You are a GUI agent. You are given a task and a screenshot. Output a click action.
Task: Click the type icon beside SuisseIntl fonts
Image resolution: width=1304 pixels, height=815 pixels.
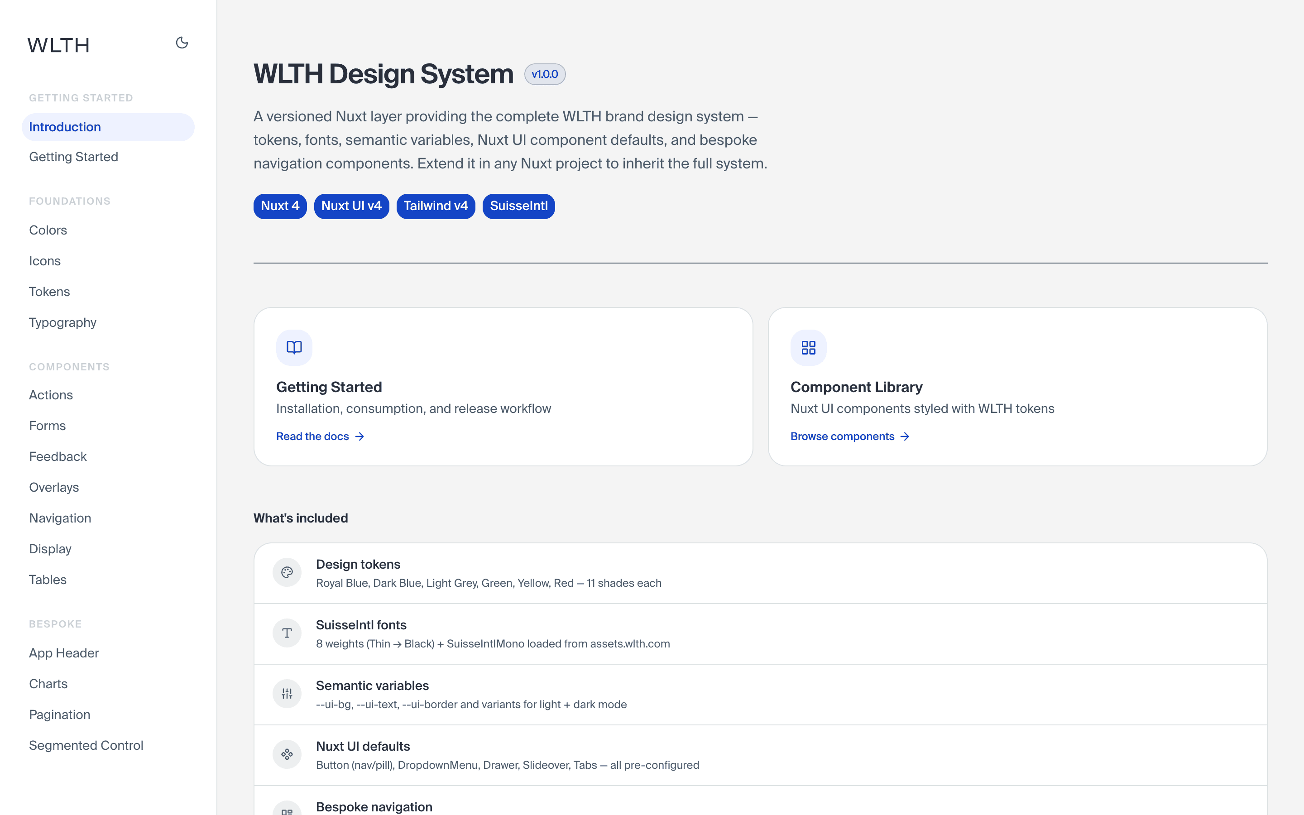pos(287,633)
